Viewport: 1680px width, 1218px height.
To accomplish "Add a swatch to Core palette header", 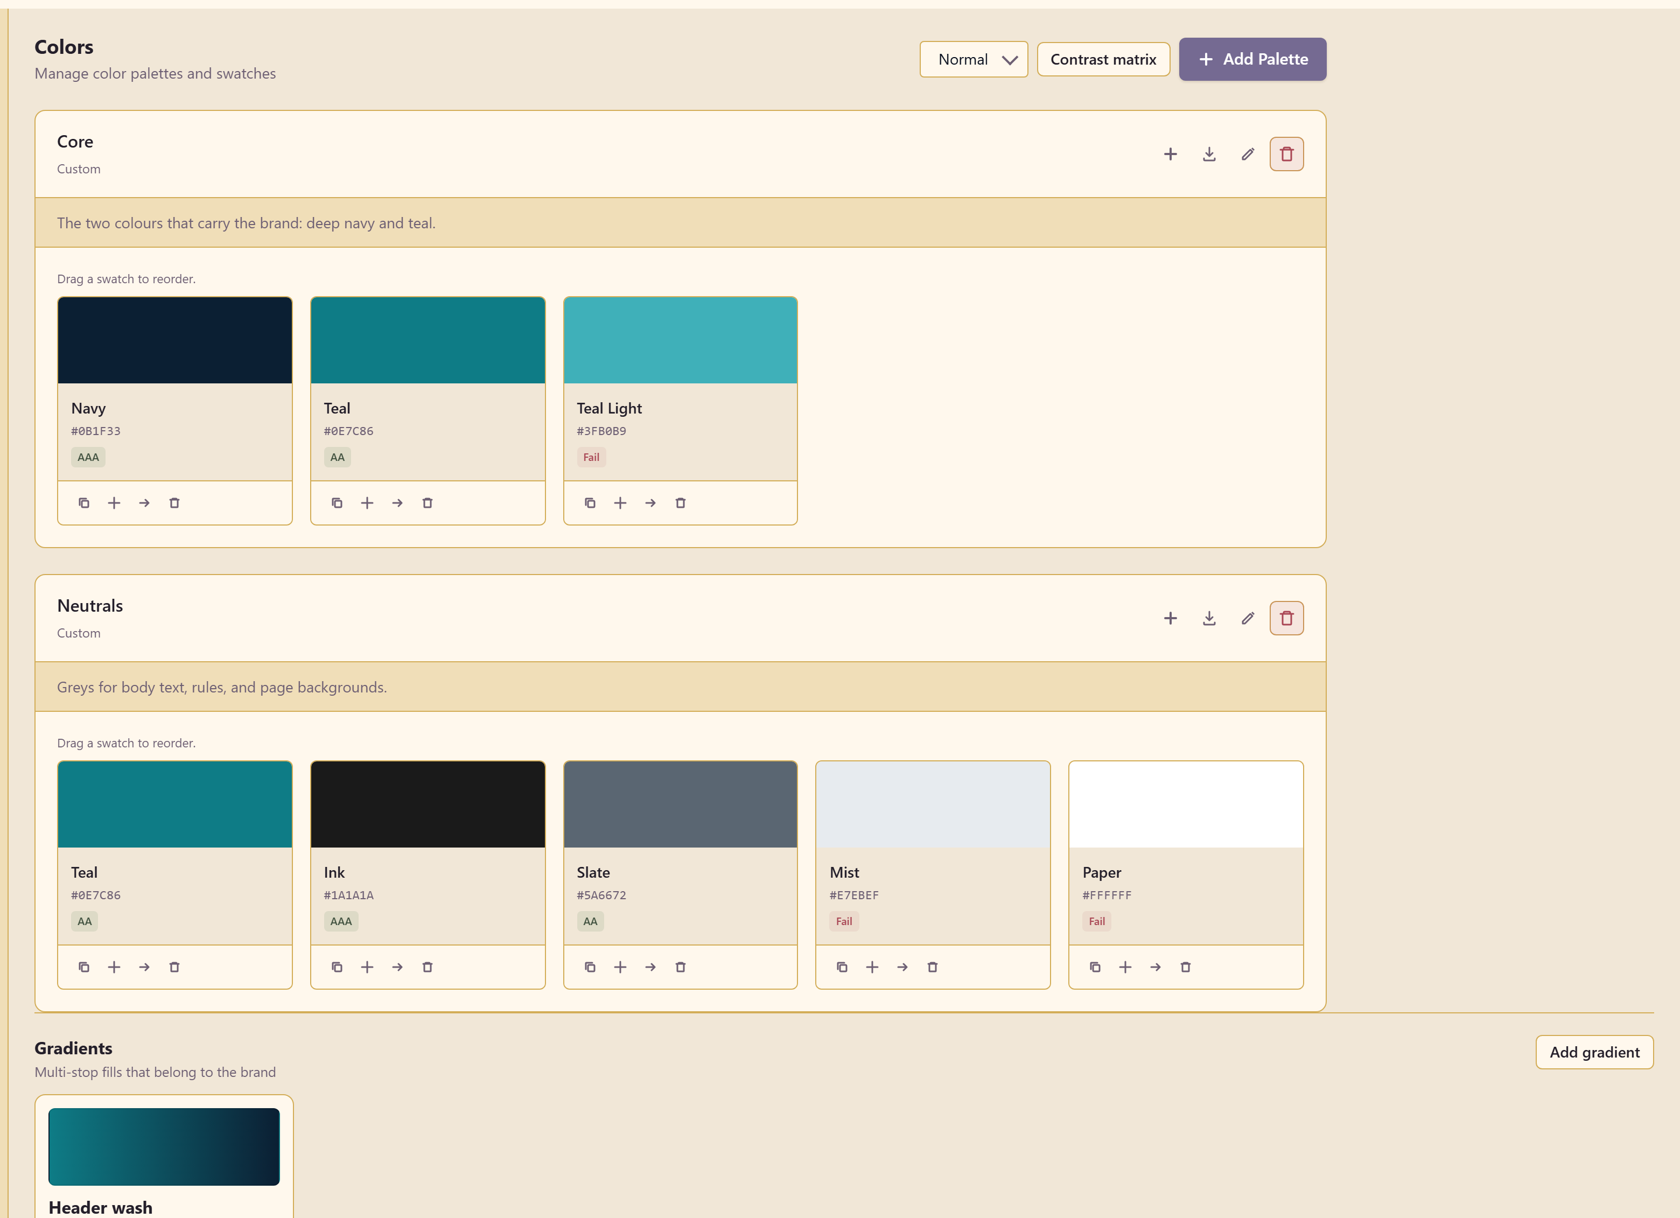I will pyautogui.click(x=1171, y=154).
